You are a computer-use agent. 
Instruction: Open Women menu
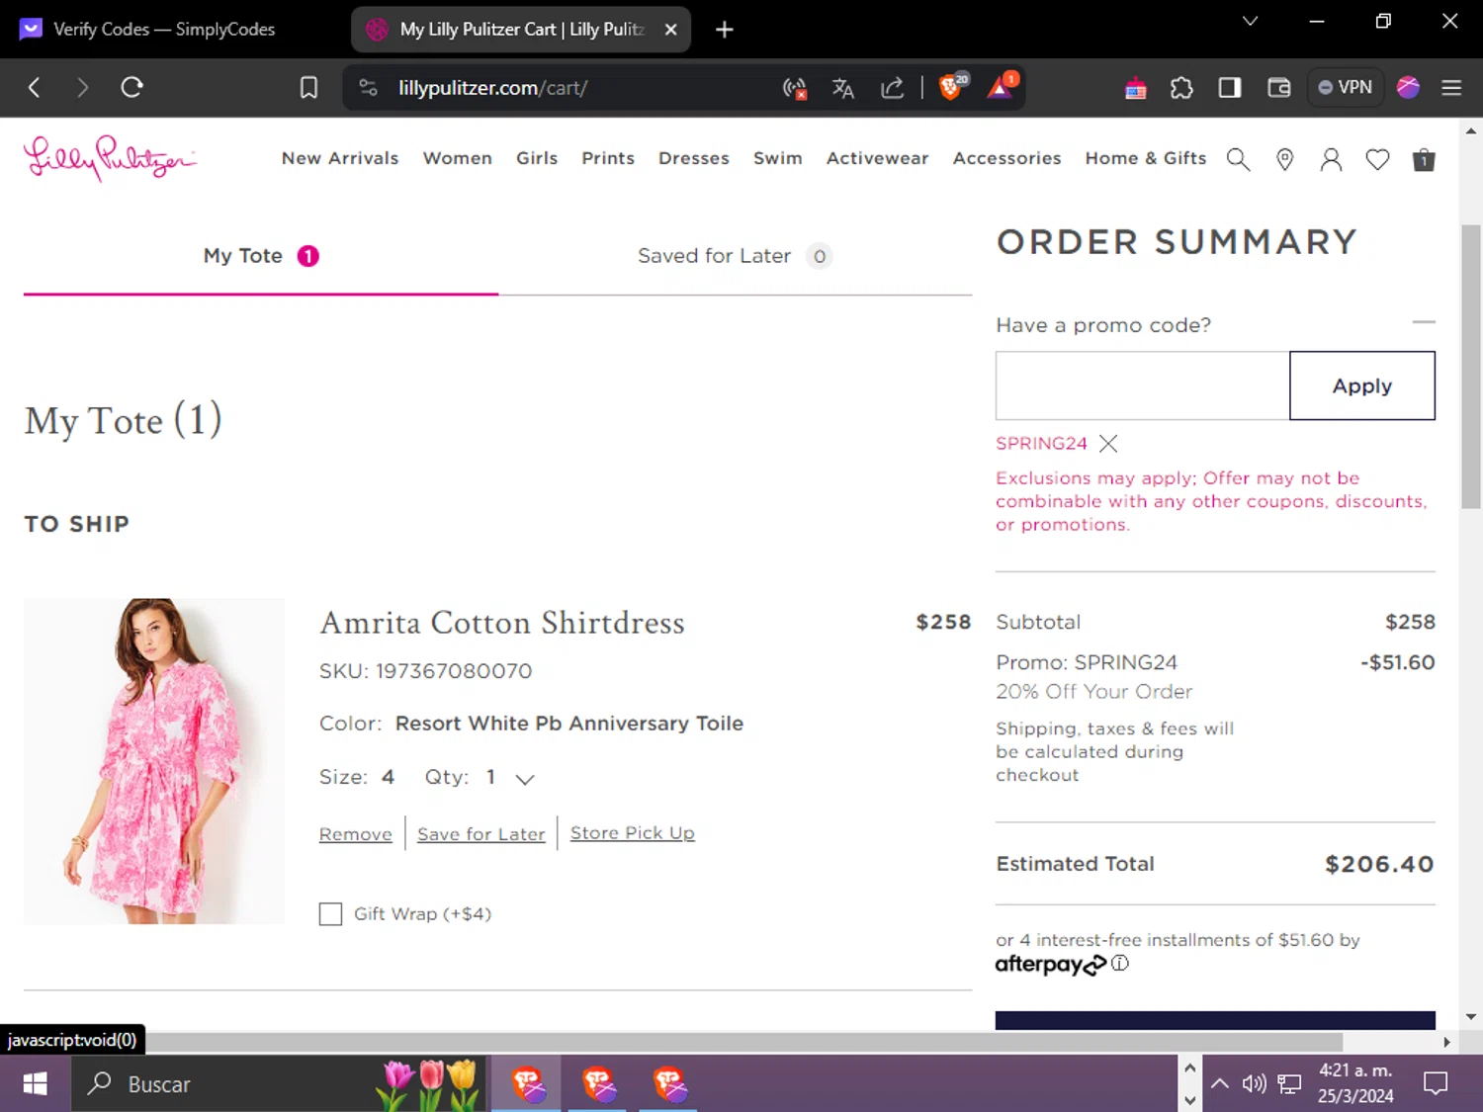[458, 158]
